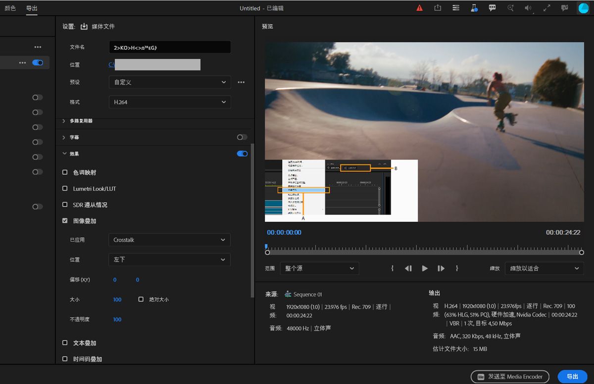Image resolution: width=594 pixels, height=384 pixels.
Task: Enable the 色调映射 checkbox
Action: tap(65, 172)
